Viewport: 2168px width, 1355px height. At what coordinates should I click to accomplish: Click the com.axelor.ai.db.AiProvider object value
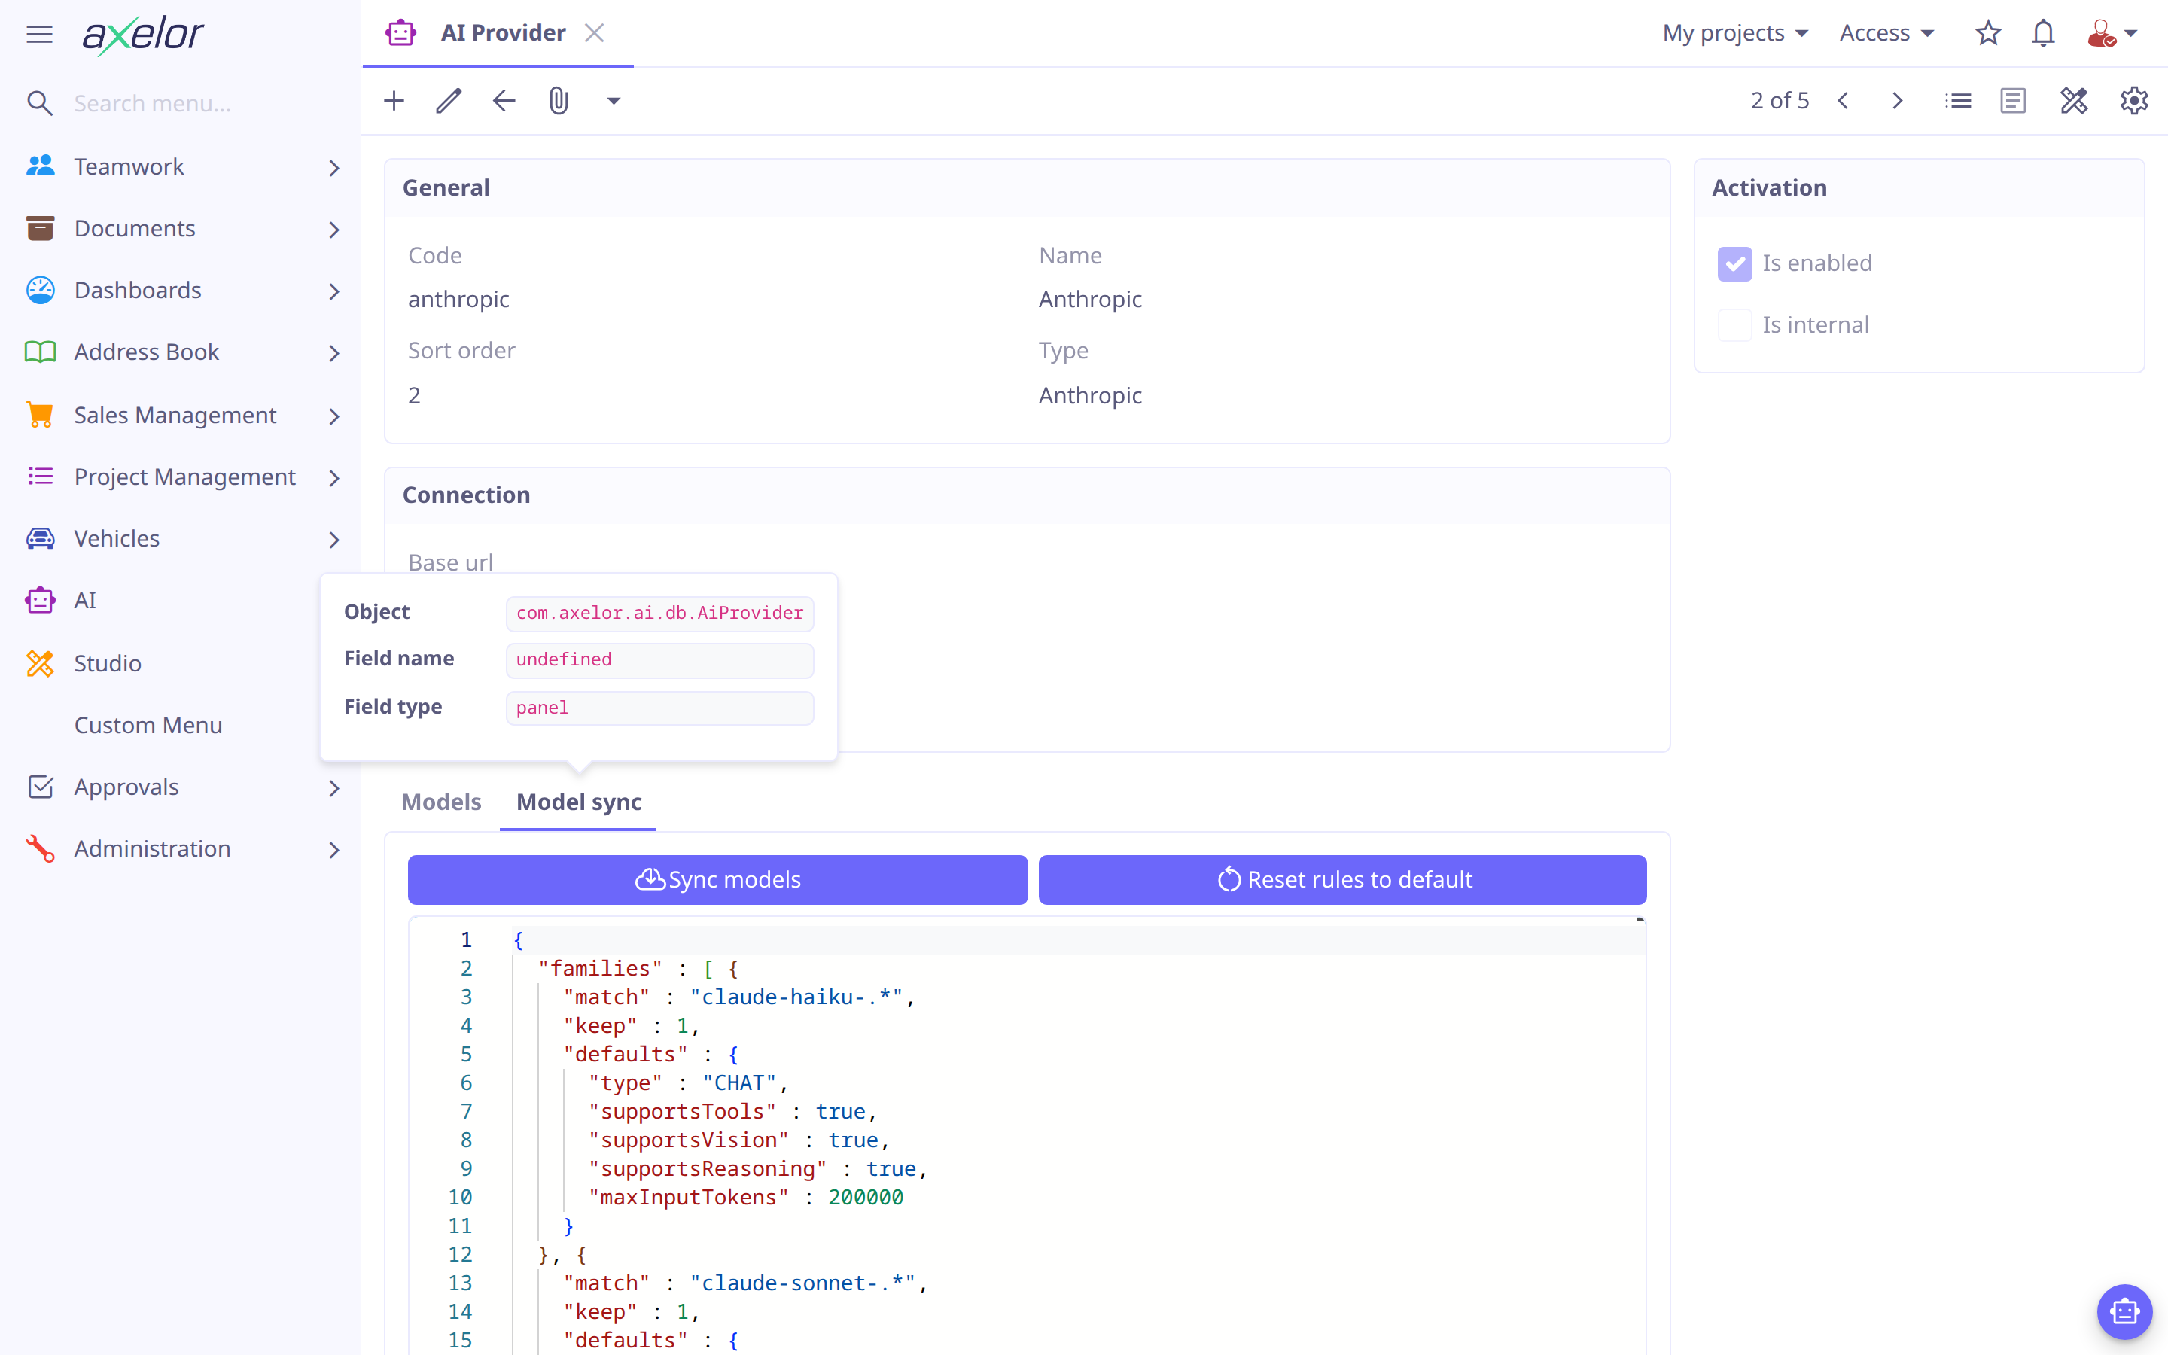659,613
